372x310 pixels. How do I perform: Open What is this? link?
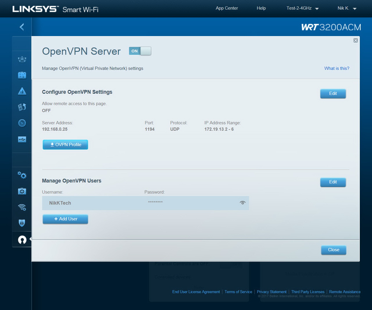click(x=337, y=68)
